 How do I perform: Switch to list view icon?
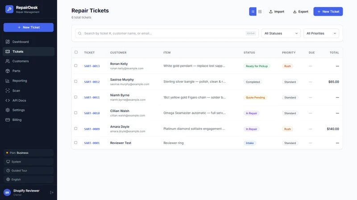tap(253, 12)
